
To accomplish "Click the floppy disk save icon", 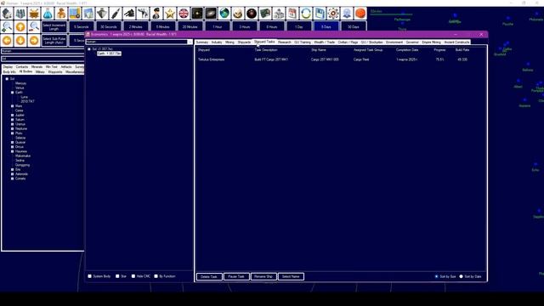I will coord(320,14).
